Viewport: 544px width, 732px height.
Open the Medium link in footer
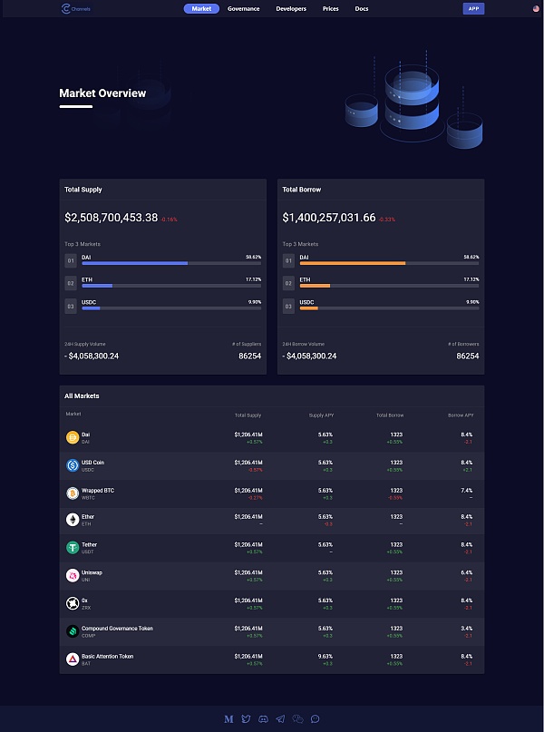point(228,719)
